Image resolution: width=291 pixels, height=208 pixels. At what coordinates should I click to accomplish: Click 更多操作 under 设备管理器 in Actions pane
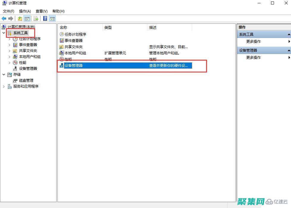click(x=253, y=57)
